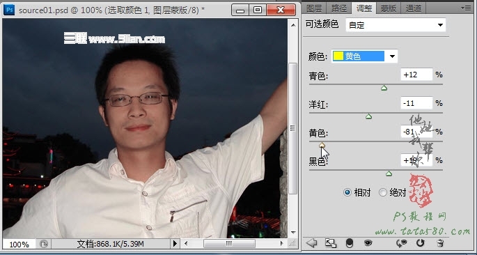Return to adjustment list with back arrow
Viewport: 477px width, 255px height.
tap(311, 243)
